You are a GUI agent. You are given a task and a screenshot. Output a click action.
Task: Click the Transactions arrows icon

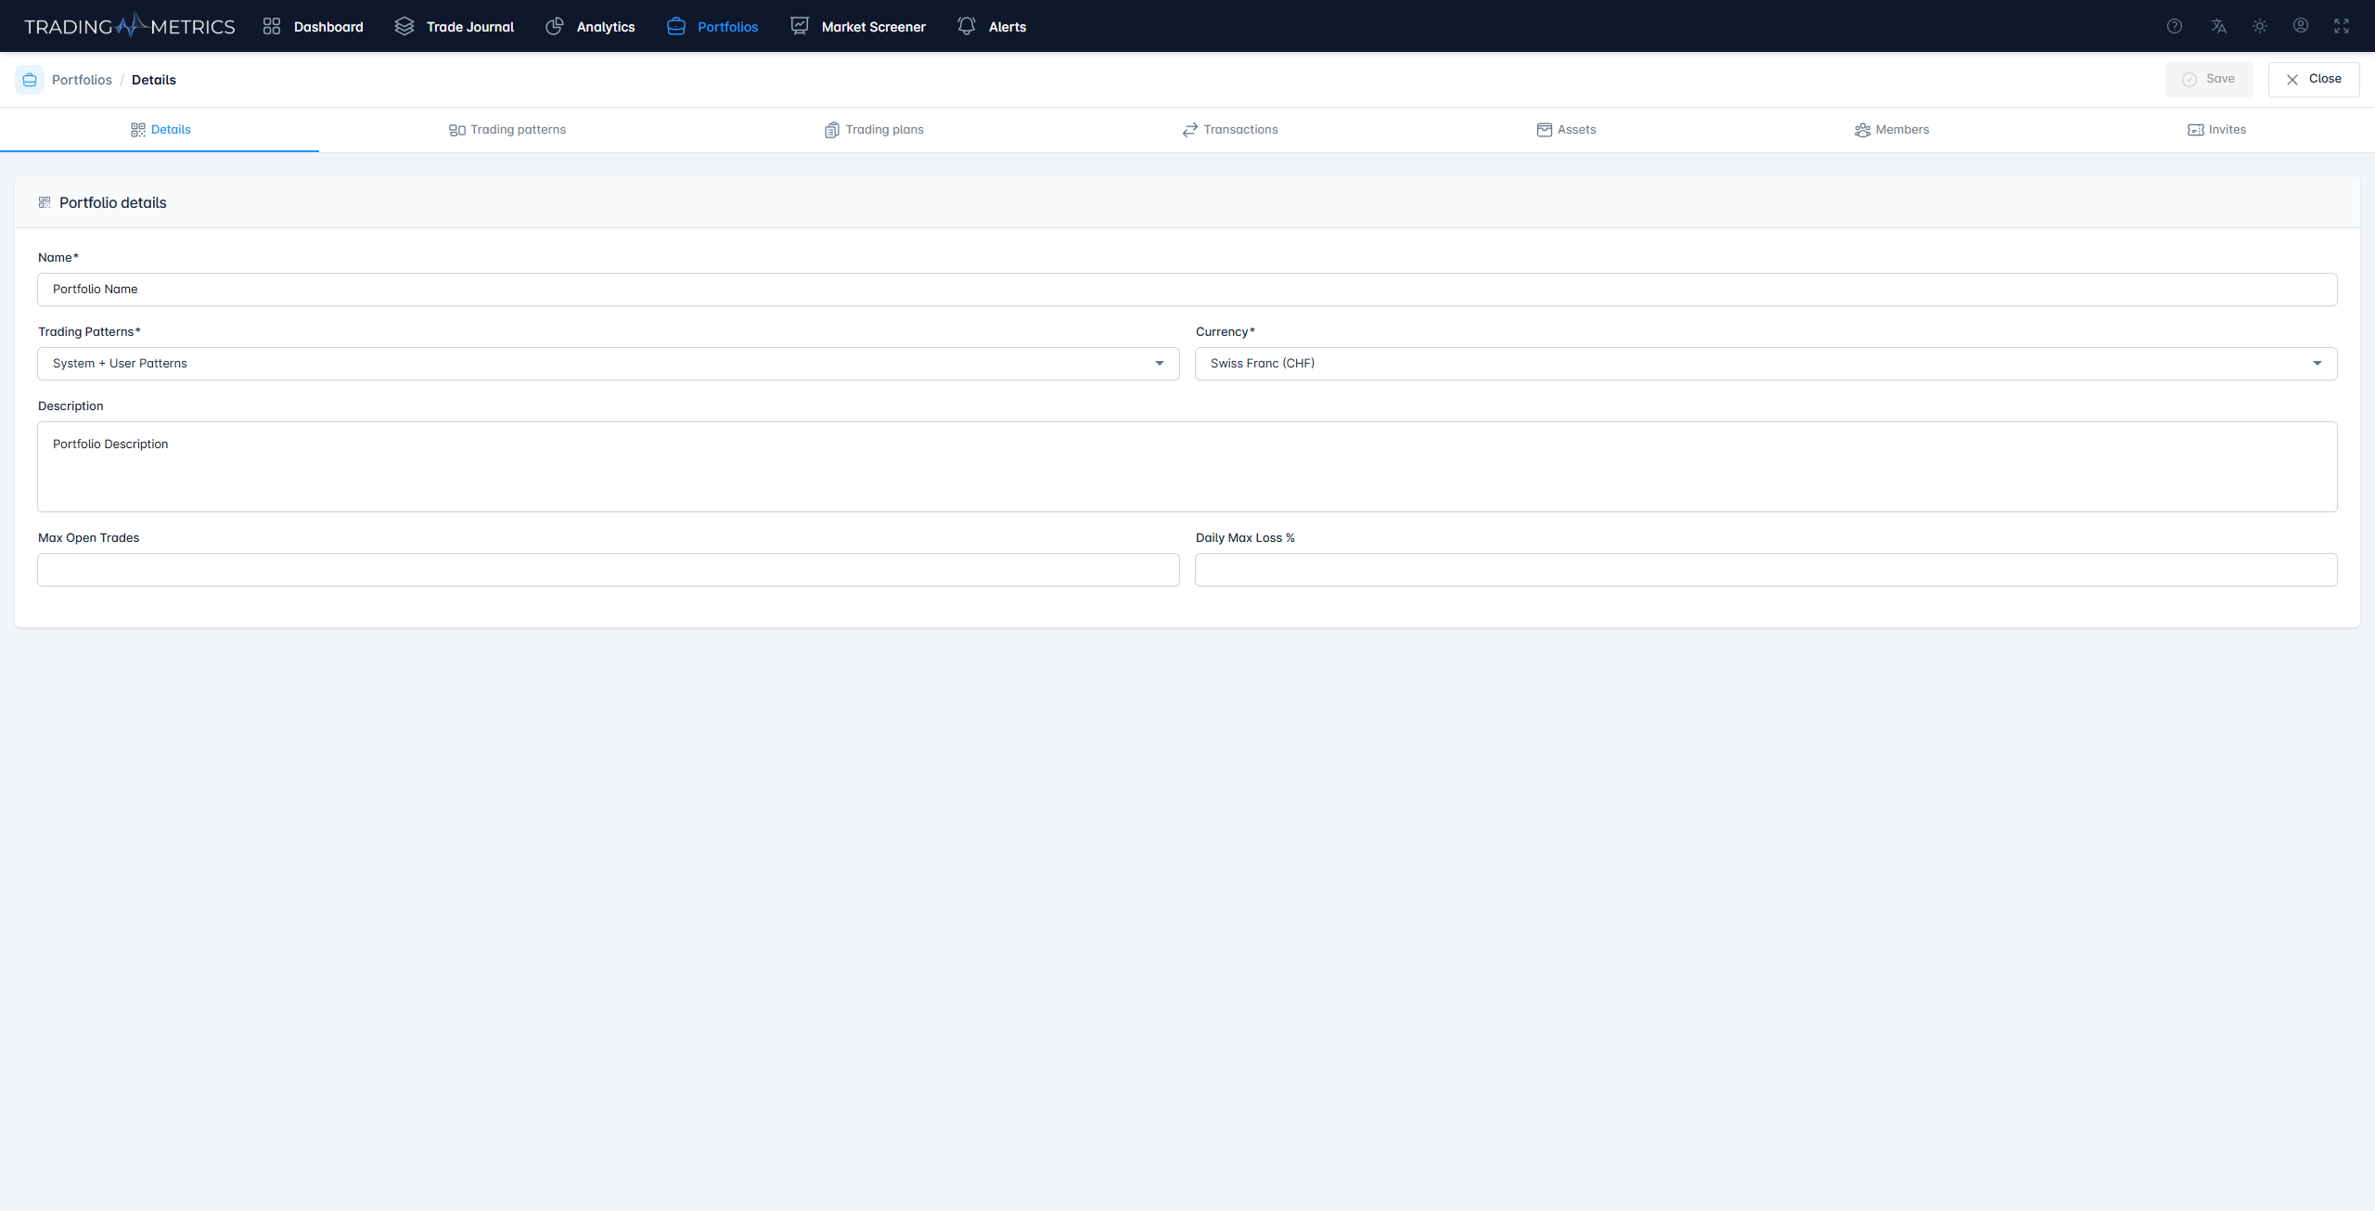(x=1190, y=130)
